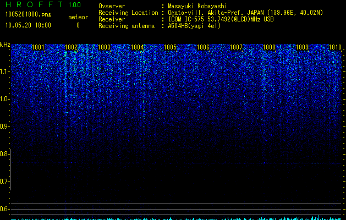Click the 1.1 frequency axis label

[x=4, y=71]
